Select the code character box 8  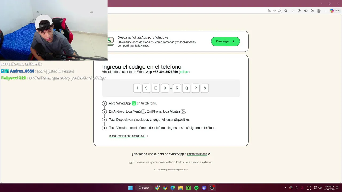pos(205,88)
